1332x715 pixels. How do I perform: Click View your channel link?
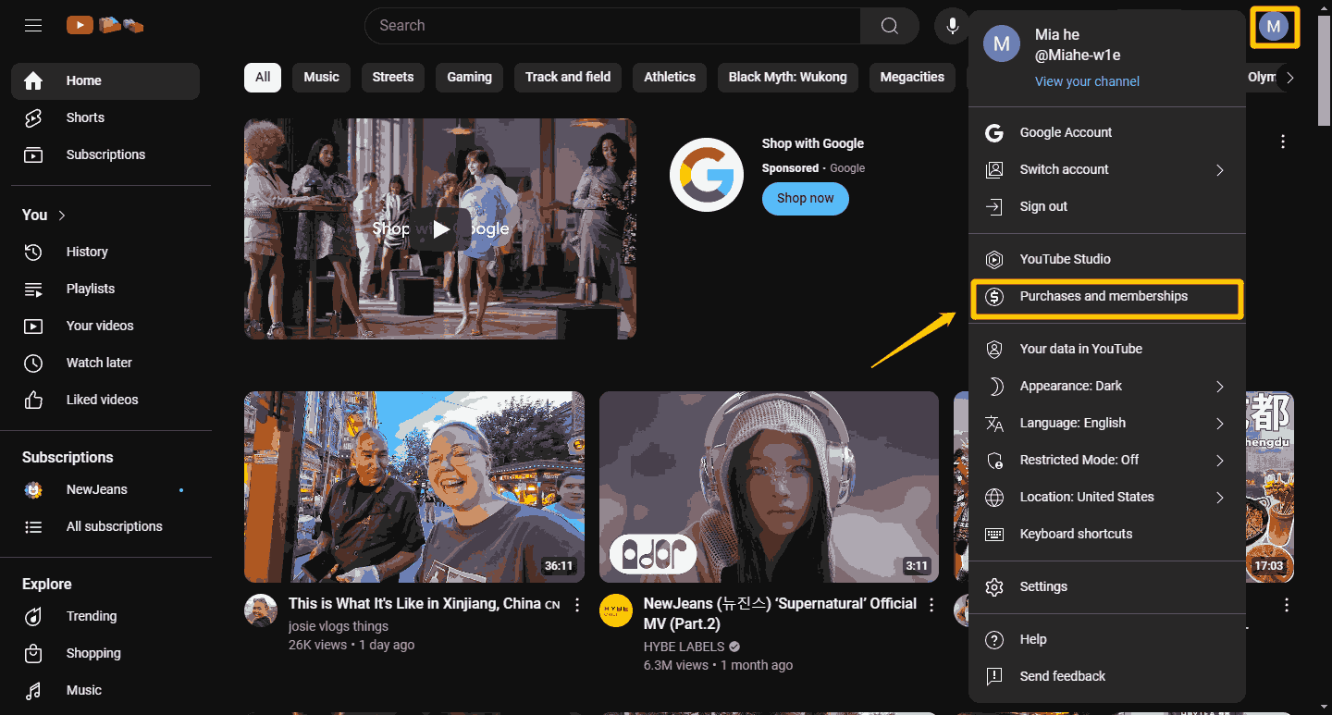(x=1087, y=81)
